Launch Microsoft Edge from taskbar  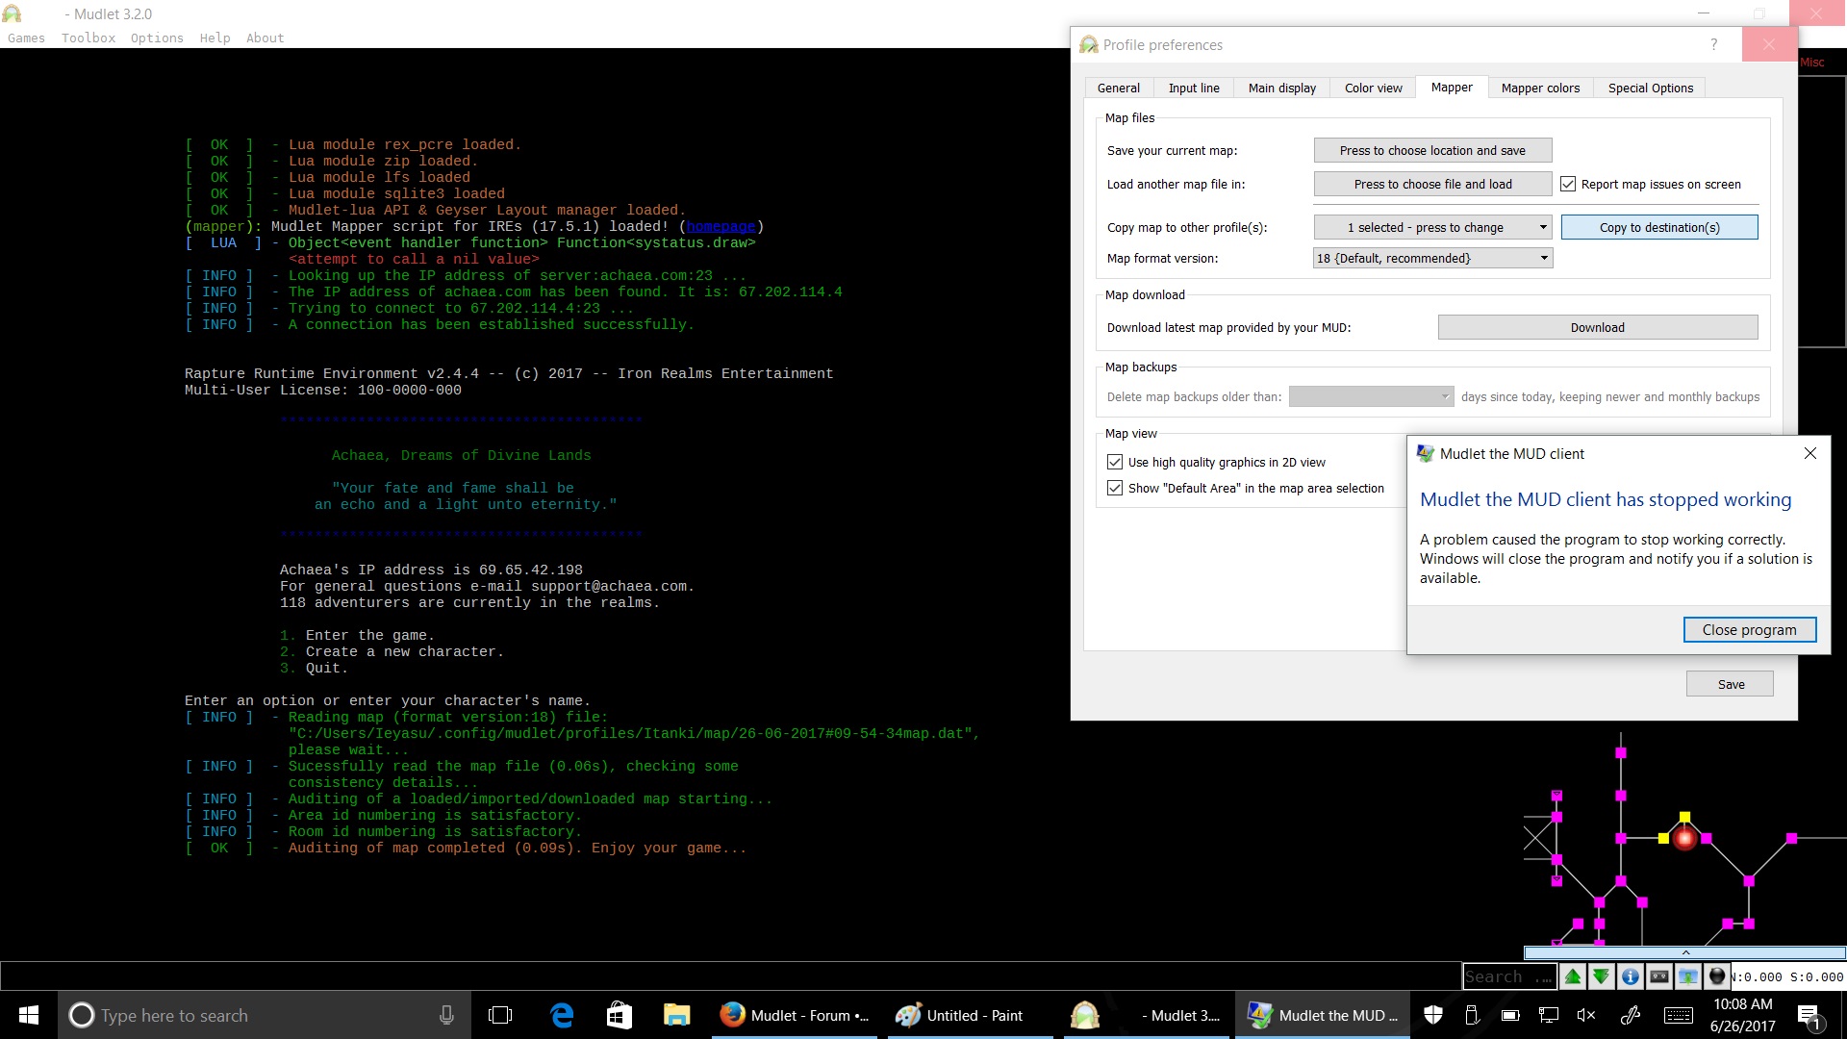[x=562, y=1015]
